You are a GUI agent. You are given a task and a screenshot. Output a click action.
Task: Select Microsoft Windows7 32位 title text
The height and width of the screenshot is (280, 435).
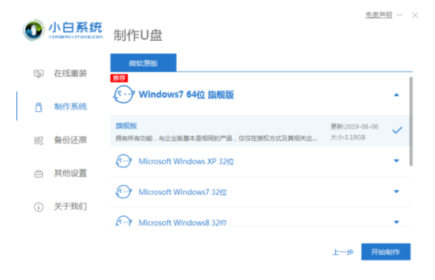pos(183,192)
